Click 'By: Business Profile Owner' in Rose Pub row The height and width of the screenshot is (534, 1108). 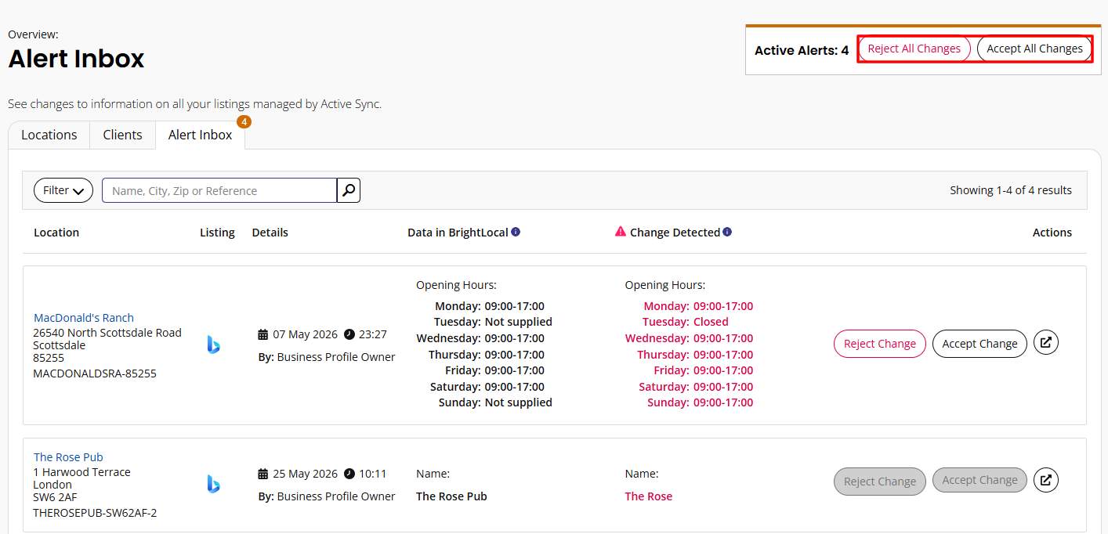[327, 496]
